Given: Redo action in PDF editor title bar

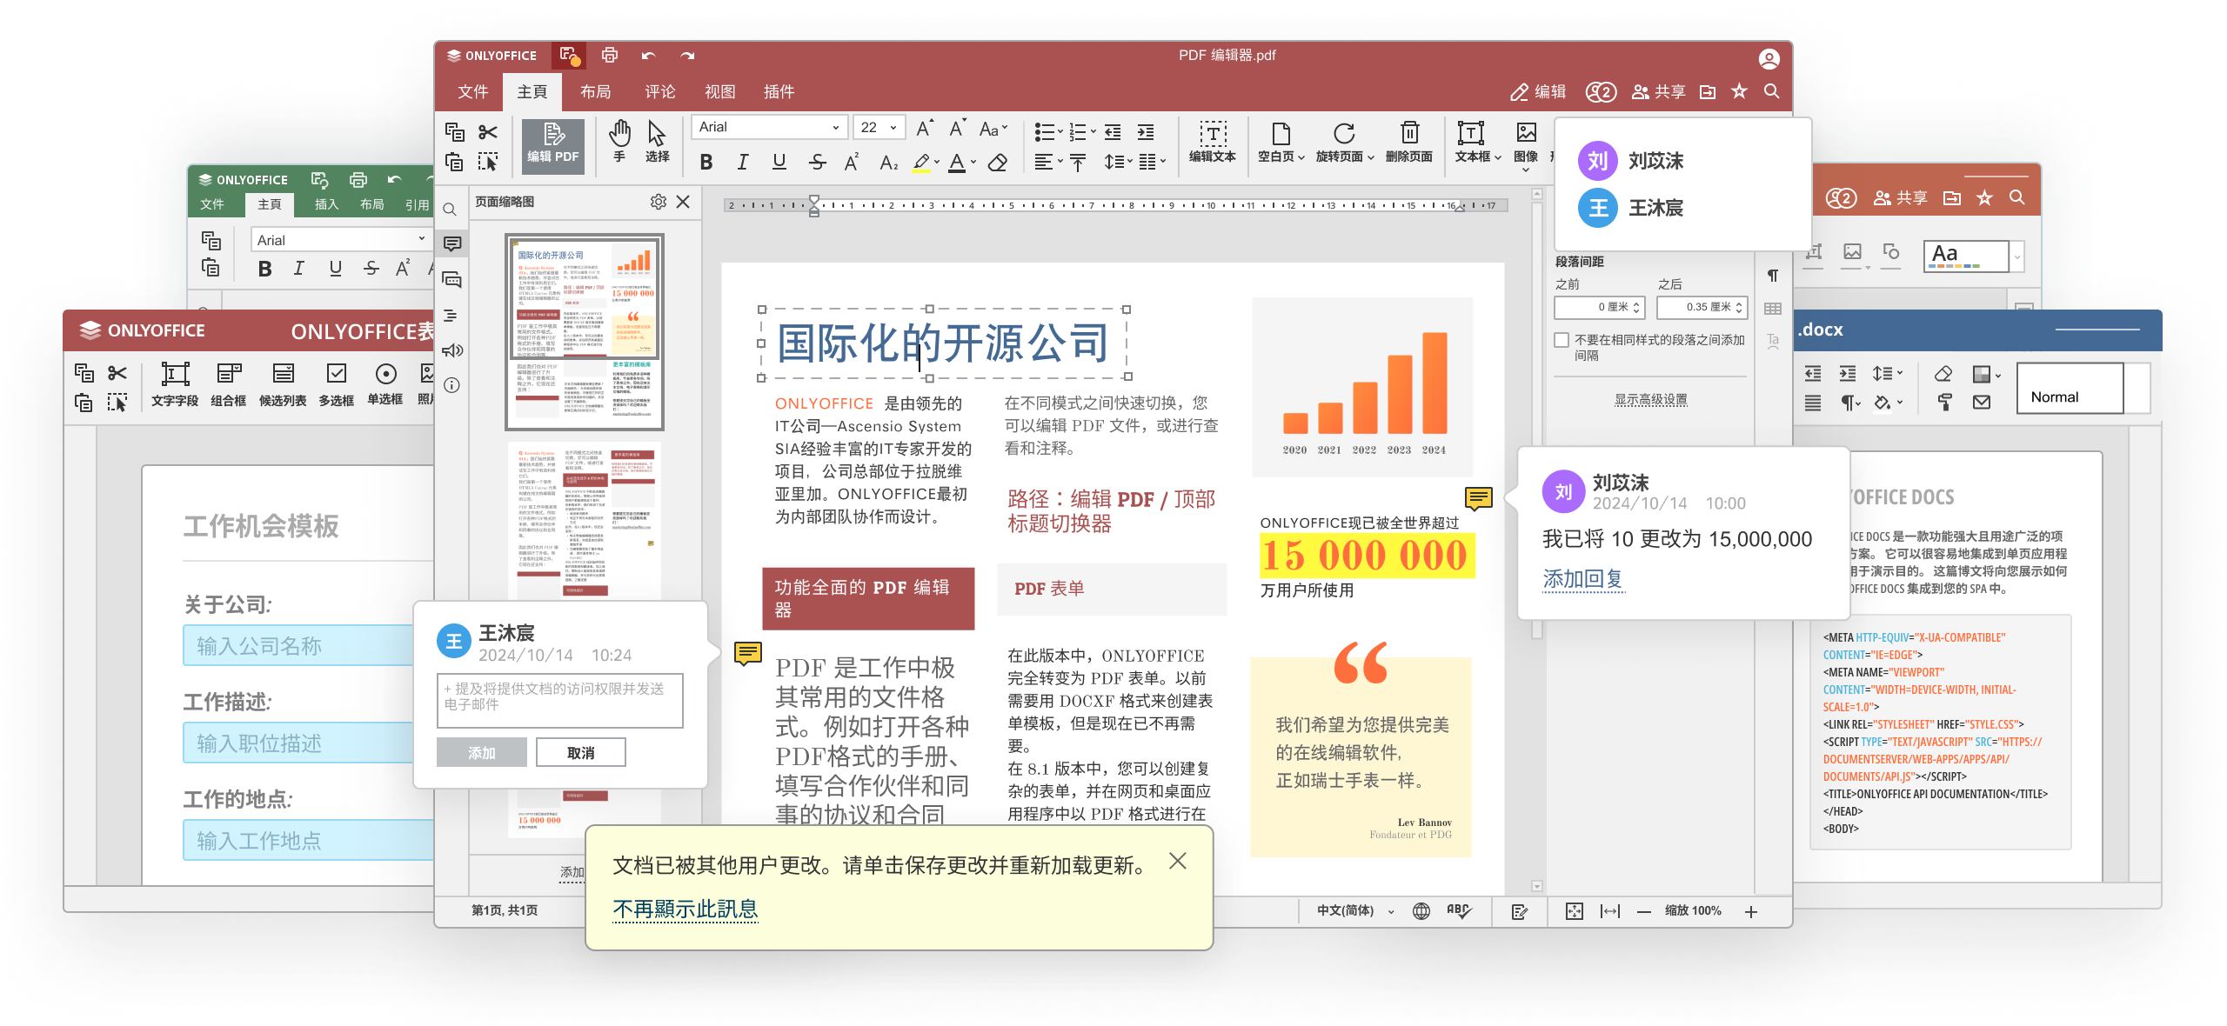Looking at the screenshot, I should [687, 56].
